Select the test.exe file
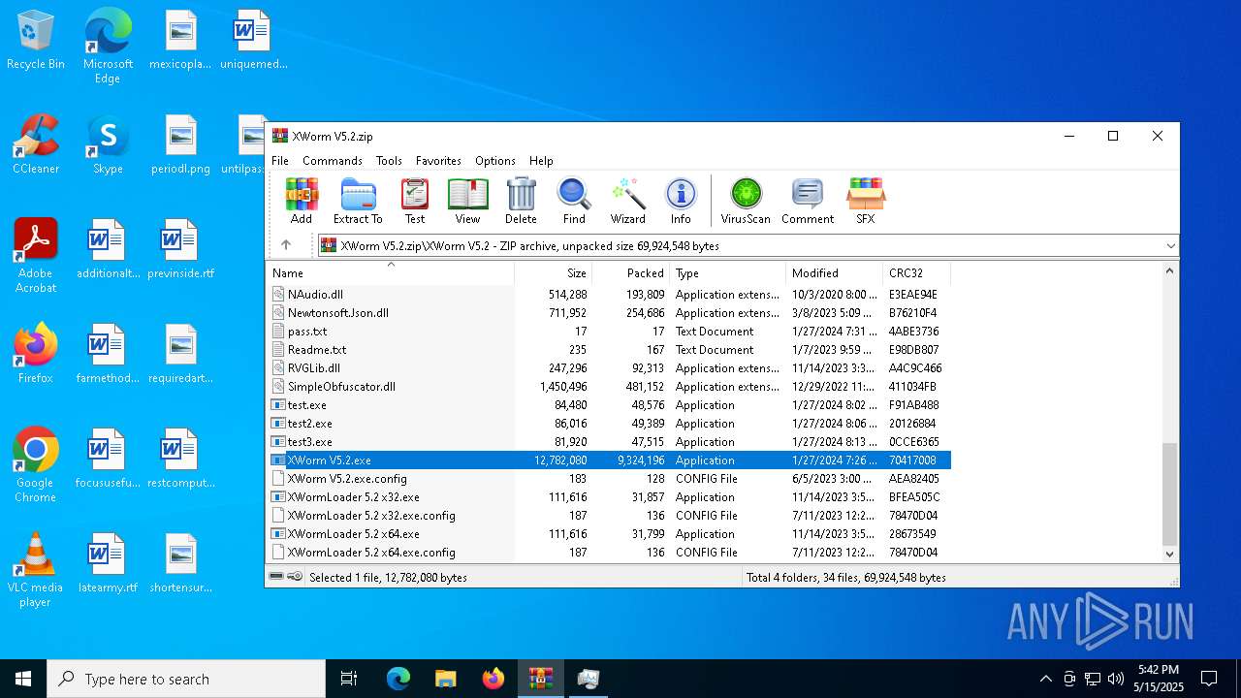Screen dimensions: 1241x698 [609, 405]
